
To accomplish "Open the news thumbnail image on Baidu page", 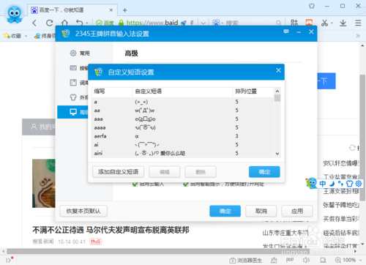I will click(44, 183).
